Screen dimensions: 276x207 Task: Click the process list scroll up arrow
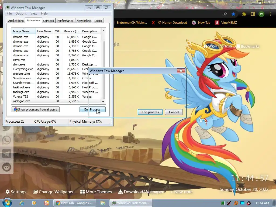pos(103,30)
